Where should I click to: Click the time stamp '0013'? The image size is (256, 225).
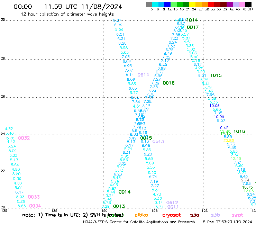[119, 206]
